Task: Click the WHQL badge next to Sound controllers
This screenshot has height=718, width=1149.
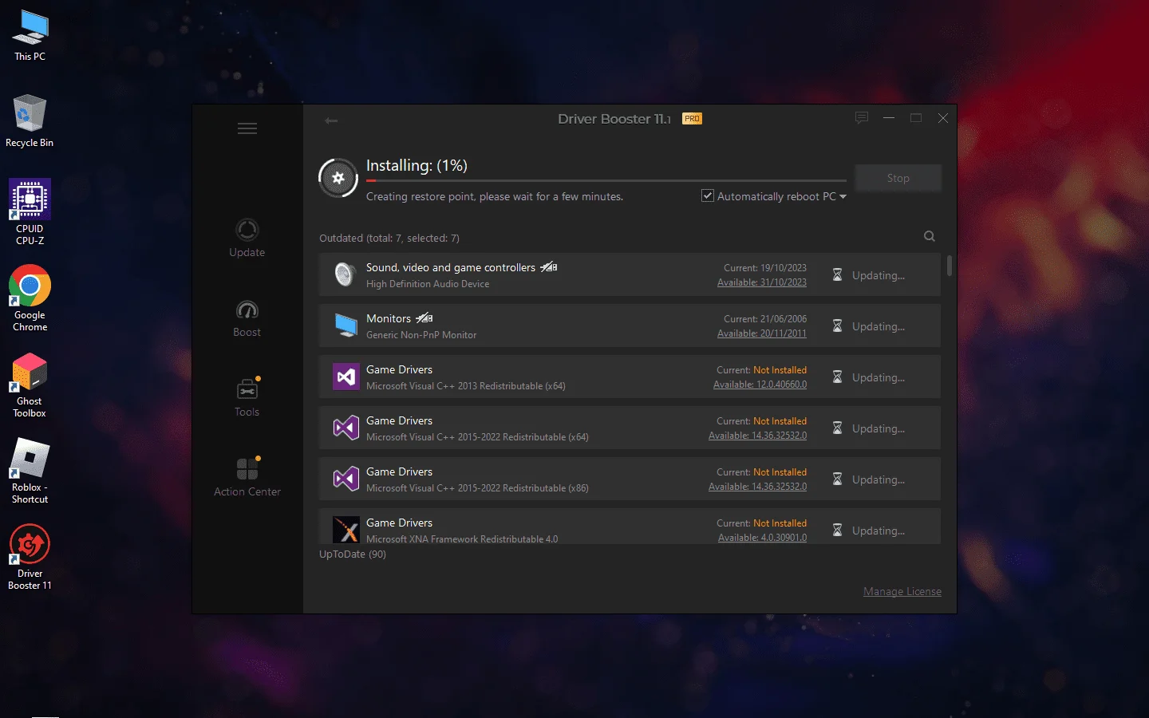Action: point(549,266)
